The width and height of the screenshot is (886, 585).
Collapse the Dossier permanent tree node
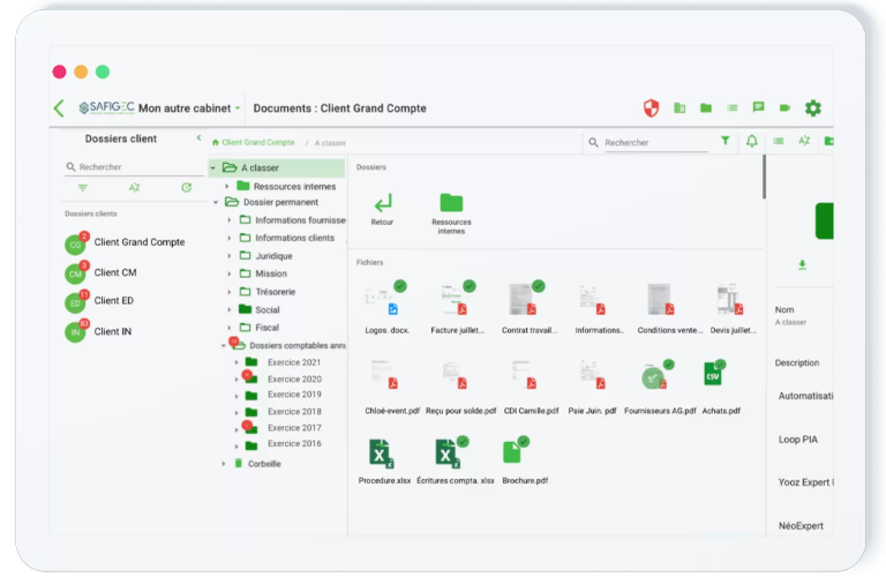[x=215, y=202]
